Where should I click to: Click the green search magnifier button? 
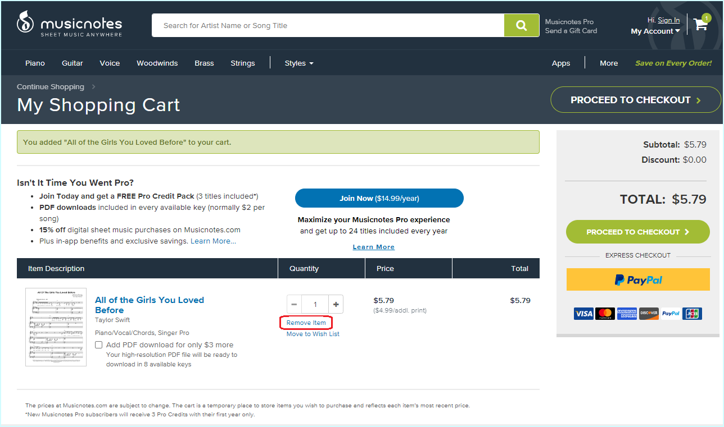pyautogui.click(x=522, y=25)
